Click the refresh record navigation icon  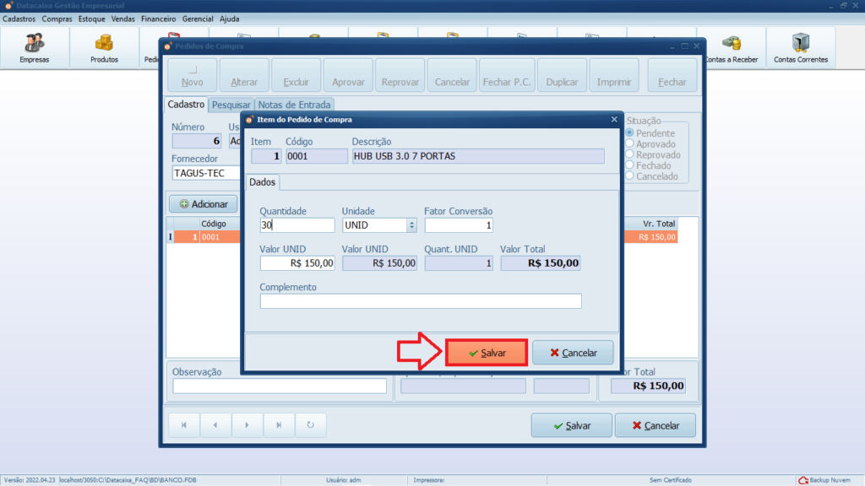point(310,425)
